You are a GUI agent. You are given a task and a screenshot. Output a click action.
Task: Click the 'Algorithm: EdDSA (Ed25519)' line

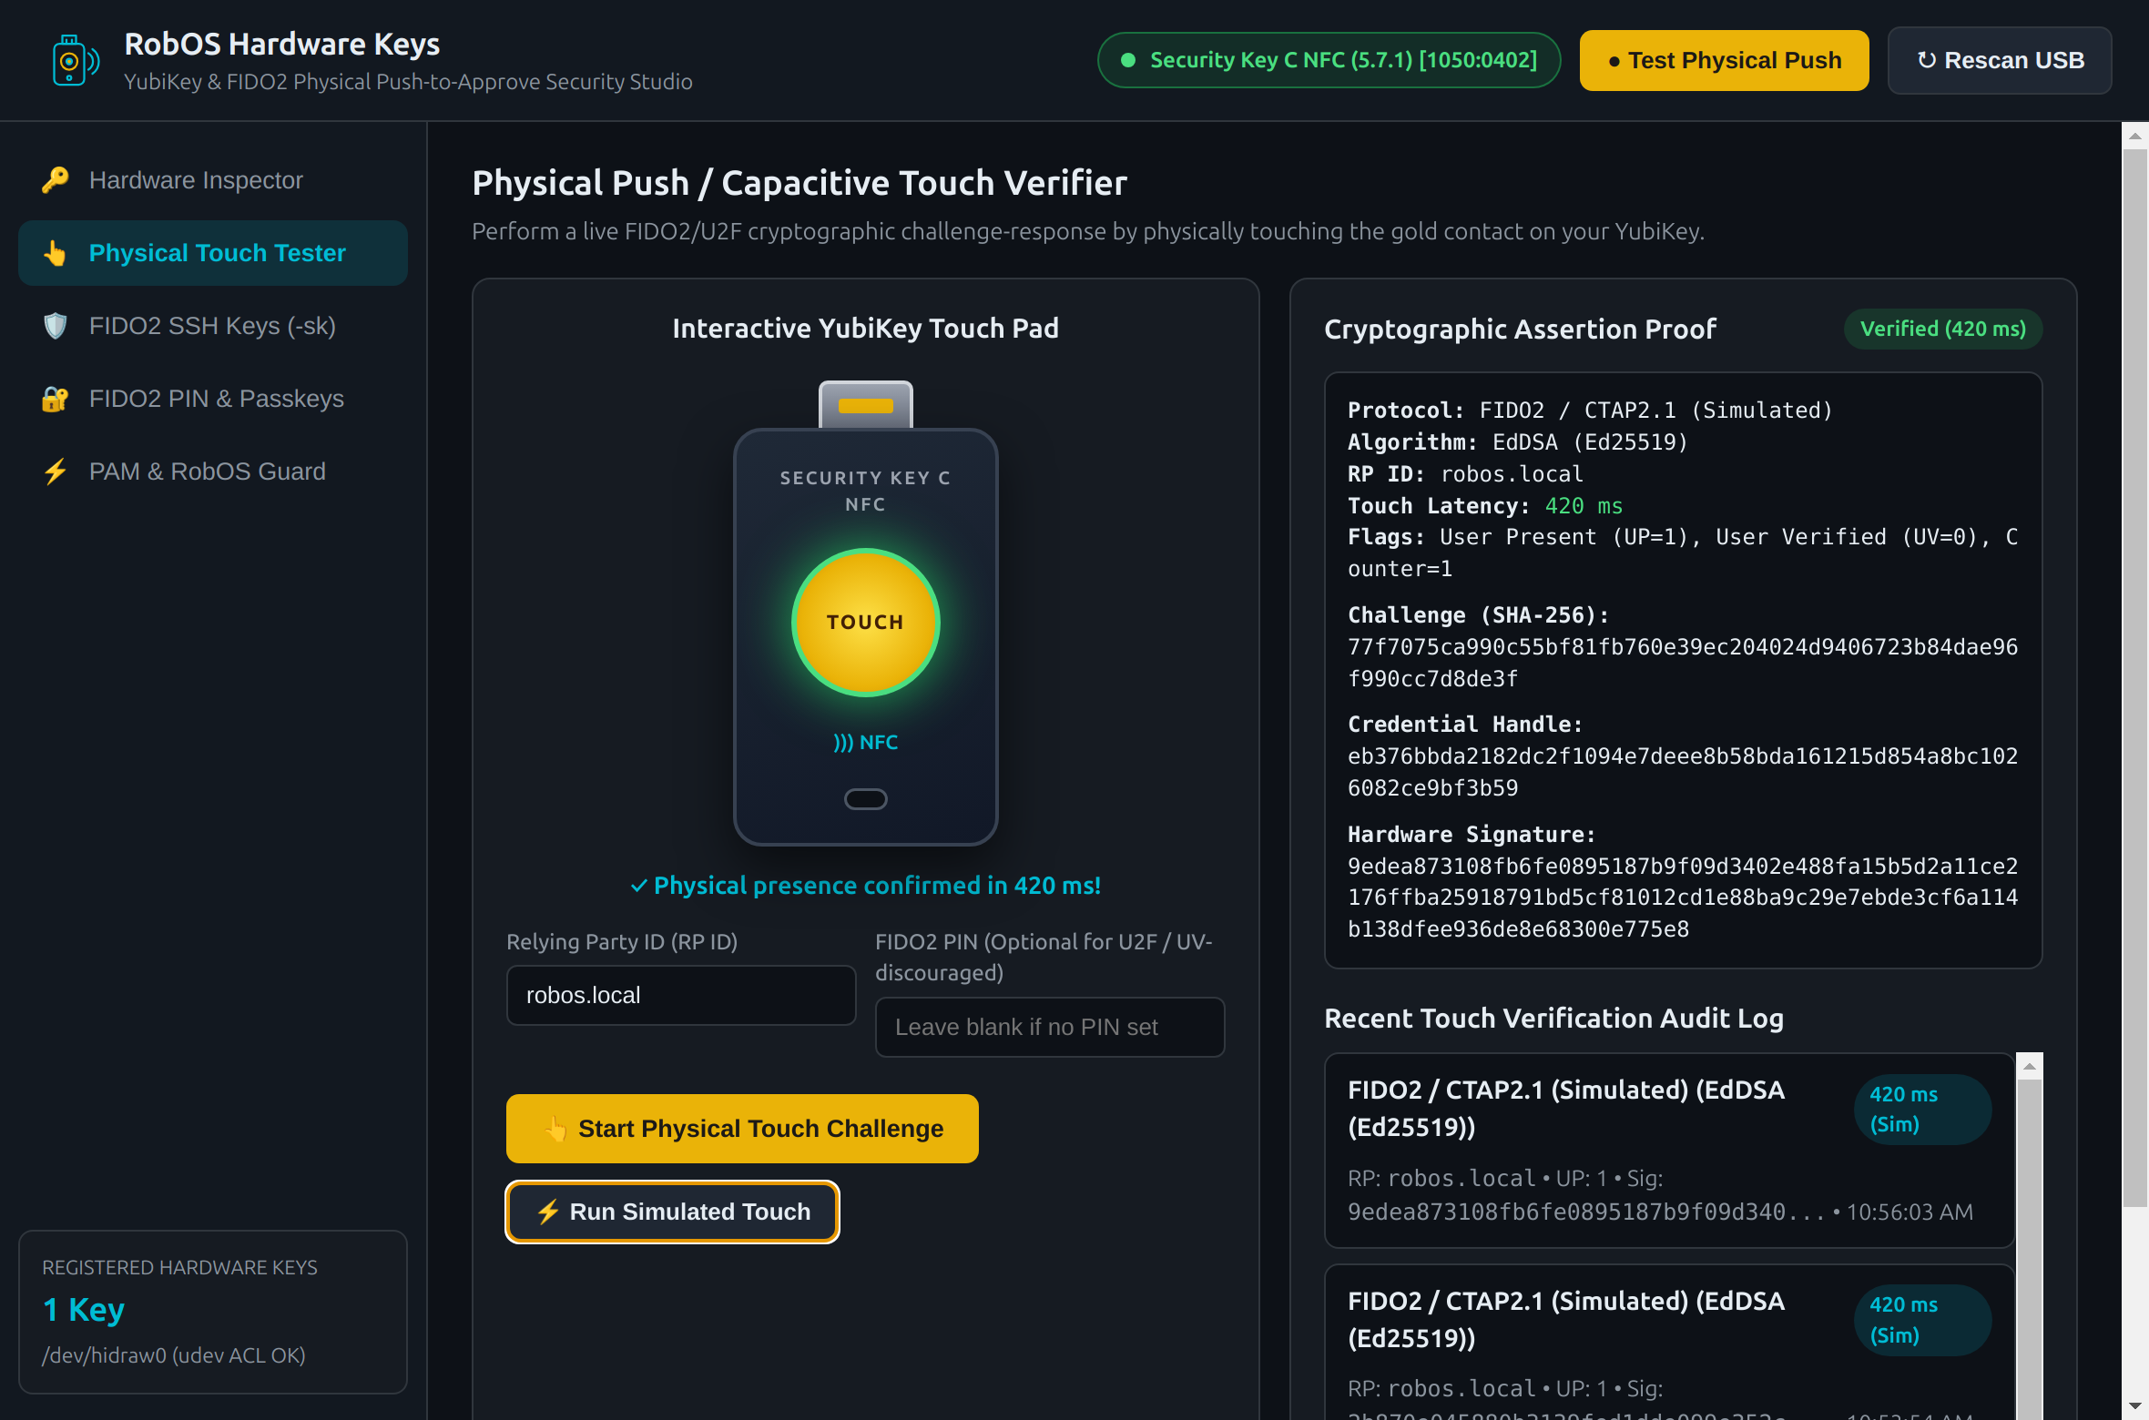pyautogui.click(x=1517, y=442)
